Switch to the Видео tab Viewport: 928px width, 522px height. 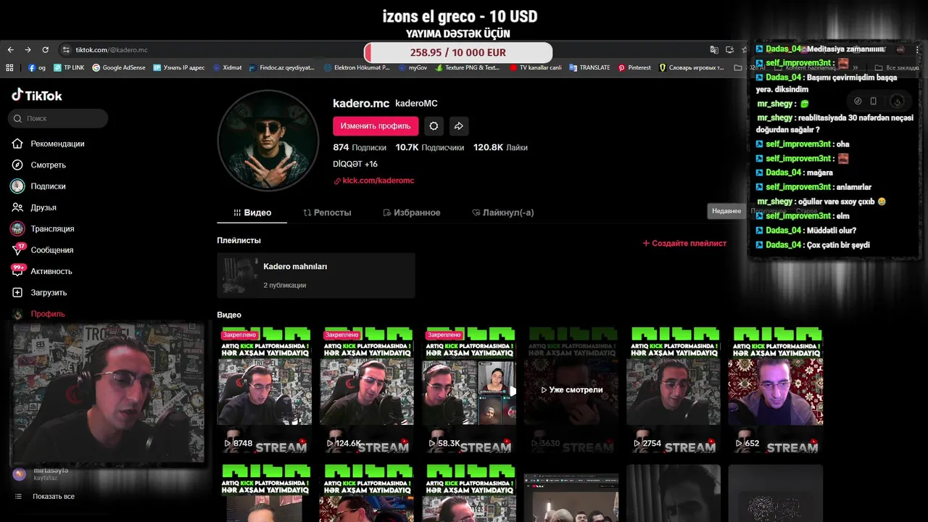252,212
